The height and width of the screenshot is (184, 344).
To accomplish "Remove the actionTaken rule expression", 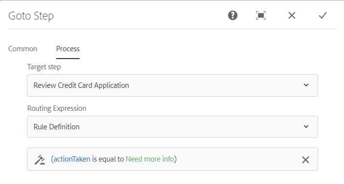I will tap(305, 160).
